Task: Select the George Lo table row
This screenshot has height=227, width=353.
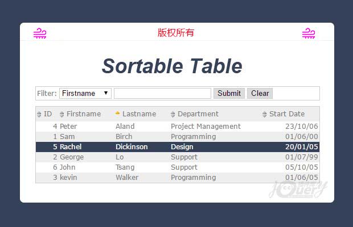Action: (x=177, y=157)
